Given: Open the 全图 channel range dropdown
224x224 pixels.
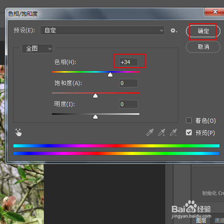Looking at the screenshot, I should pos(37,48).
